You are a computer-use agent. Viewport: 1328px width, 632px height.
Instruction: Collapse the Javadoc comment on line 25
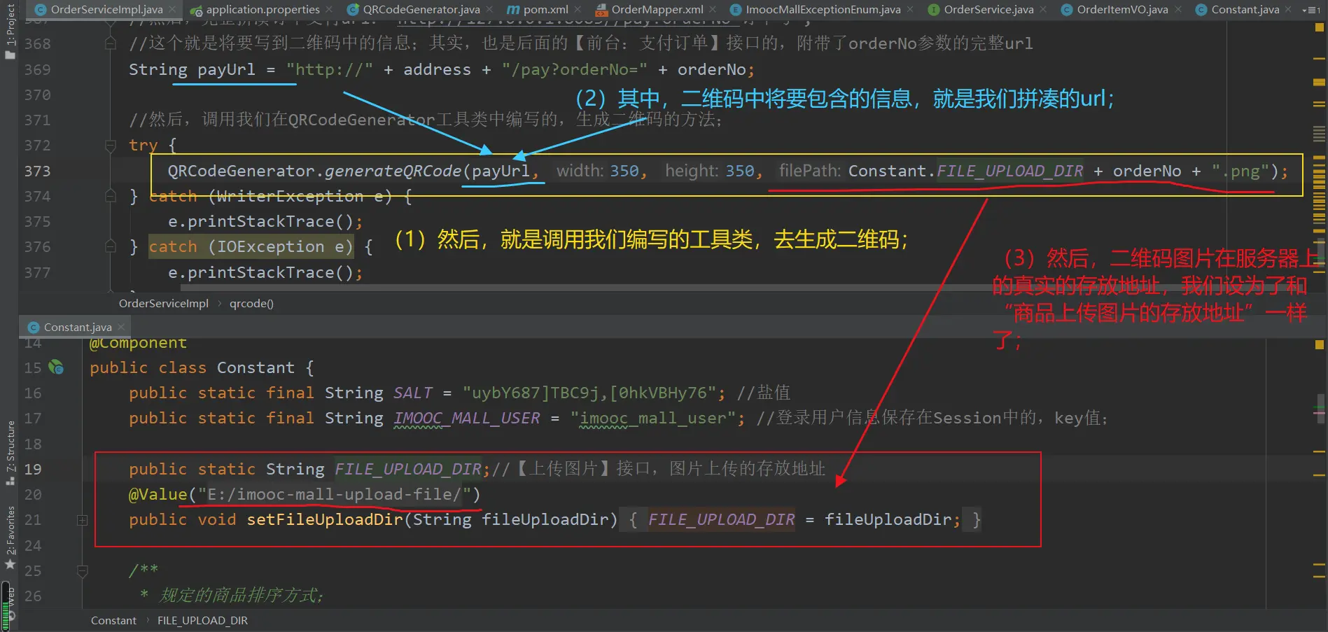pyautogui.click(x=82, y=570)
